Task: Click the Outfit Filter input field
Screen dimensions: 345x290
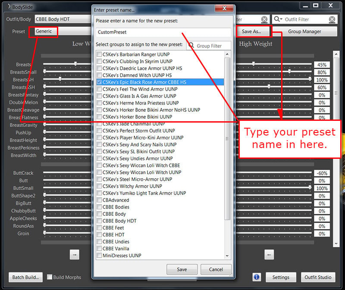Action: (306, 19)
